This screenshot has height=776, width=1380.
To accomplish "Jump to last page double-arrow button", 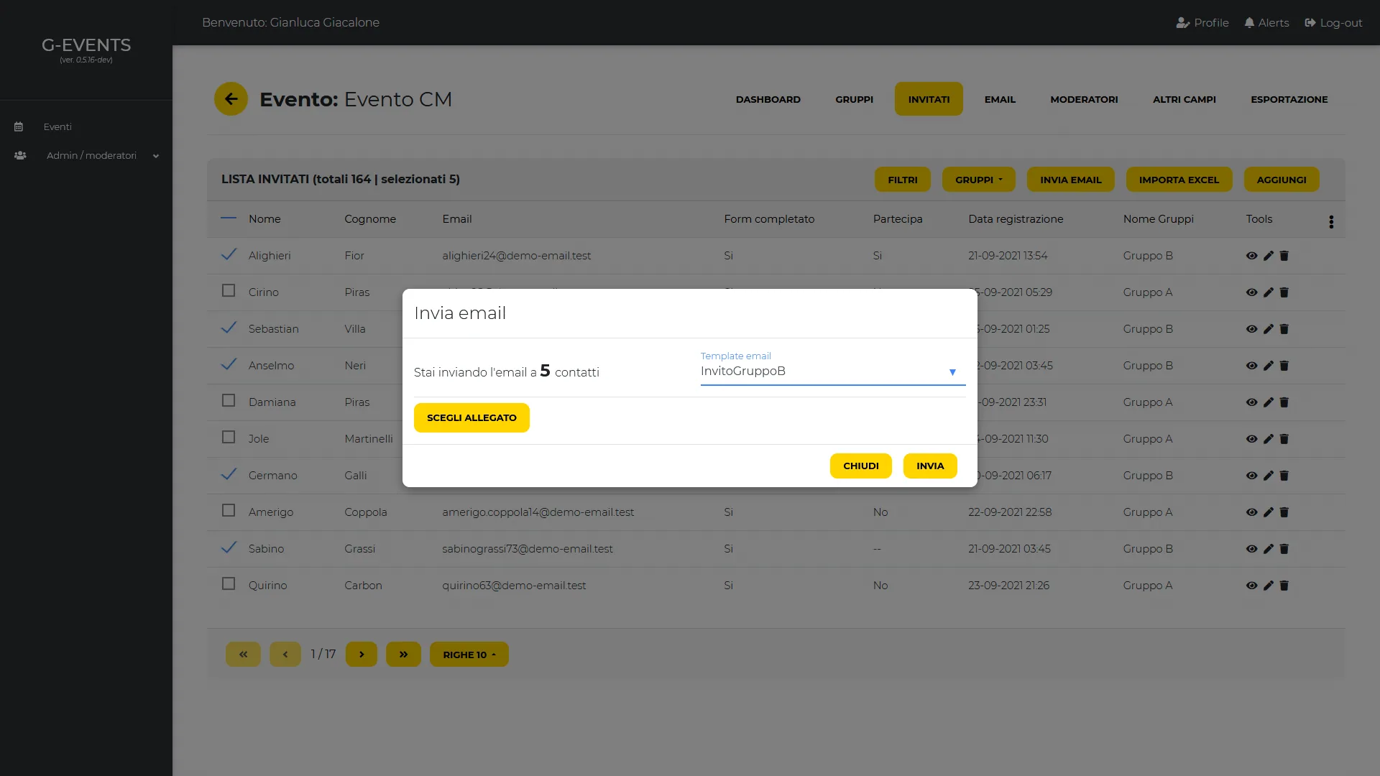I will 403,655.
